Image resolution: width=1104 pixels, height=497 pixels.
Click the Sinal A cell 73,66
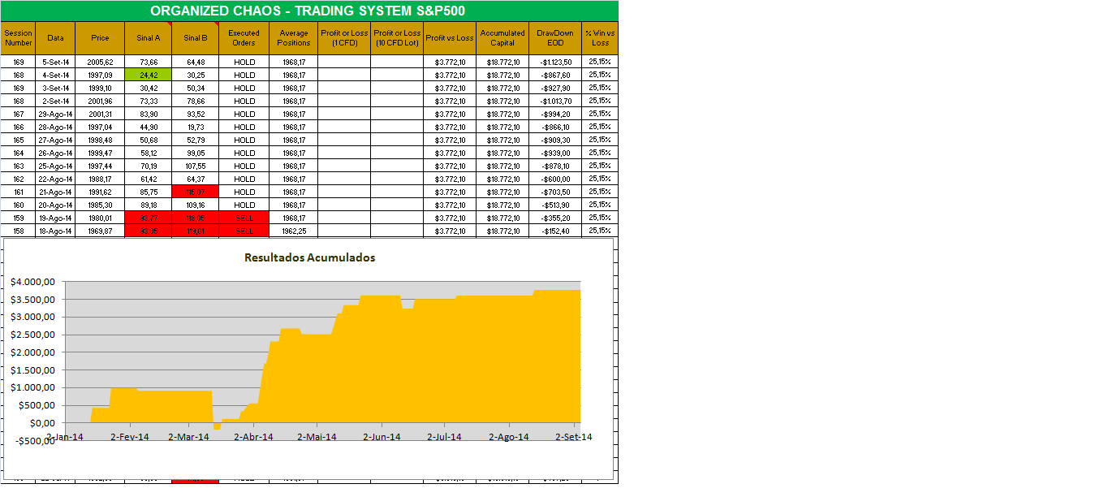point(149,62)
